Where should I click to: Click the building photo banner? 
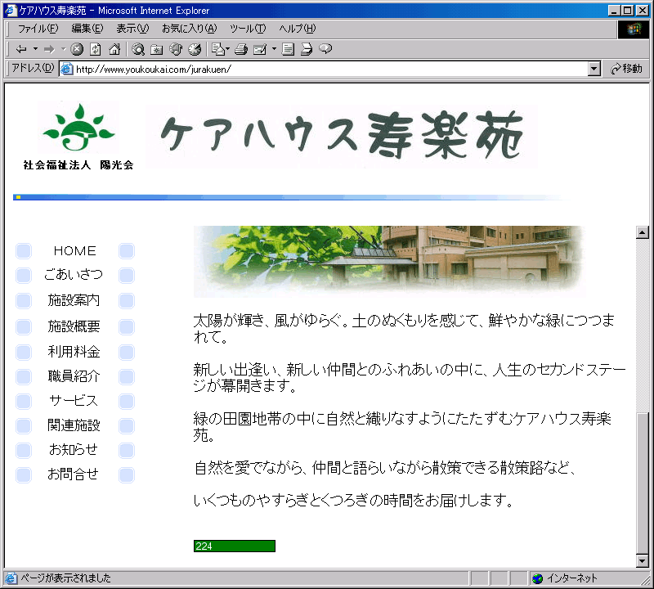click(x=389, y=261)
